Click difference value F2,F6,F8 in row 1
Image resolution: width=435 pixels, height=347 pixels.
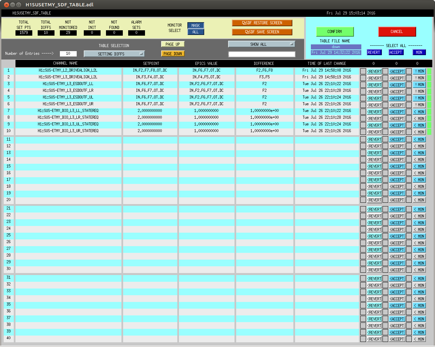click(264, 70)
